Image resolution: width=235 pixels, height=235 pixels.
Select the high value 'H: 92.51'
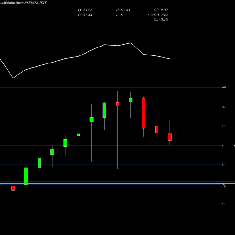(x=123, y=10)
